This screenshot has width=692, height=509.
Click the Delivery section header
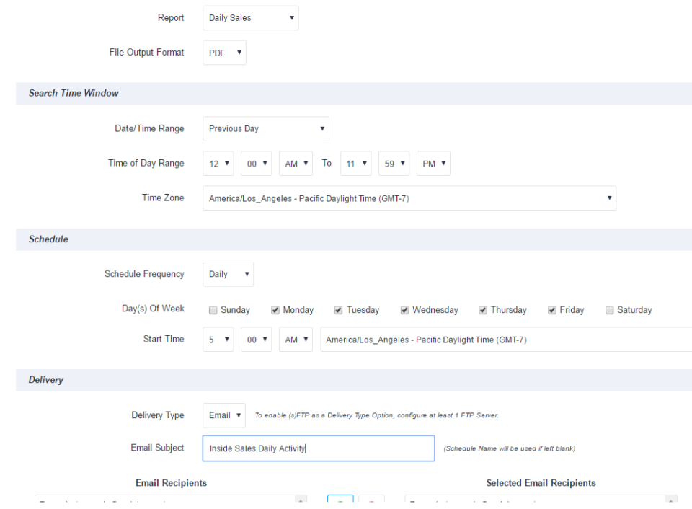45,380
